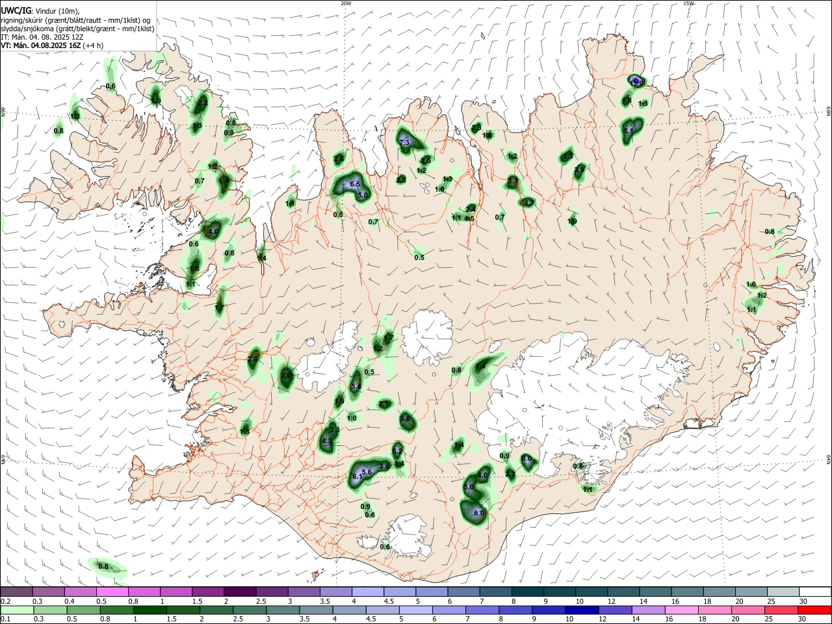
Task: Click the 13.0 precipitation peak in the northeast
Action: [x=637, y=83]
